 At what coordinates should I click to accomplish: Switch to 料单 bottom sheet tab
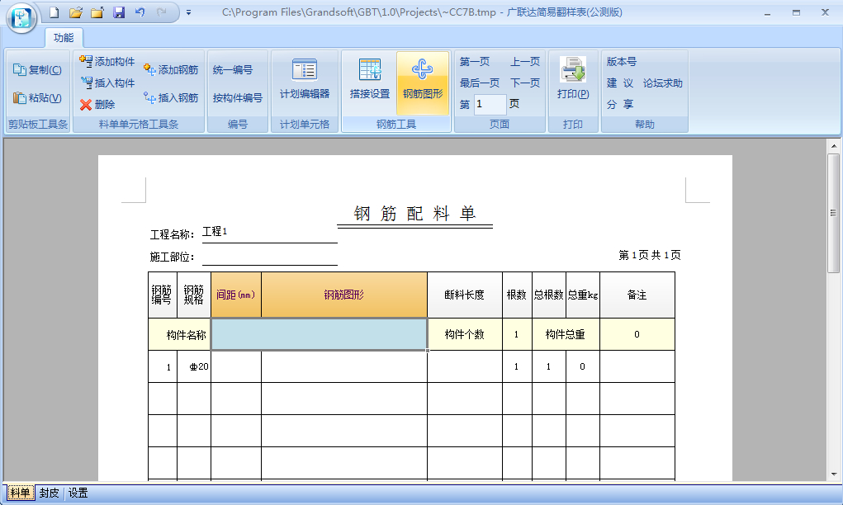21,493
